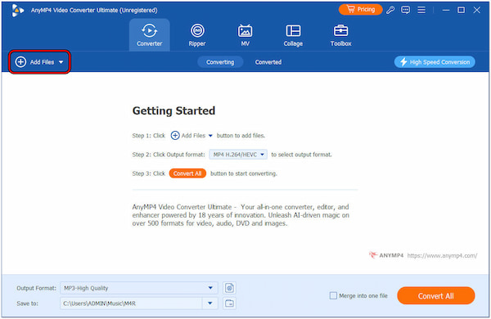Open the feedback chat icon
This screenshot has height=319, width=491.
[406, 10]
